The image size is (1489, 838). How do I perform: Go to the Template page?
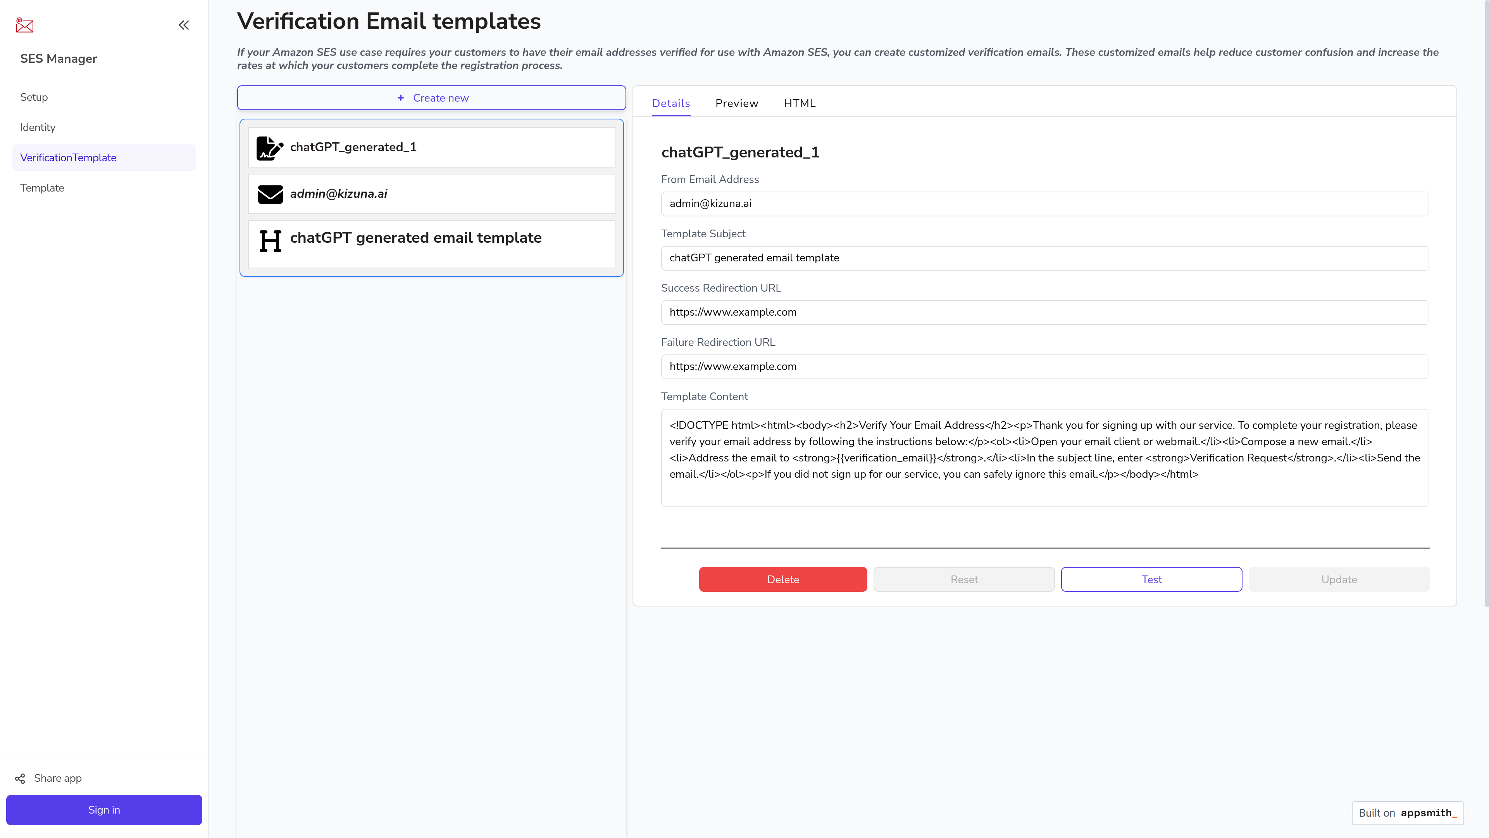coord(42,188)
